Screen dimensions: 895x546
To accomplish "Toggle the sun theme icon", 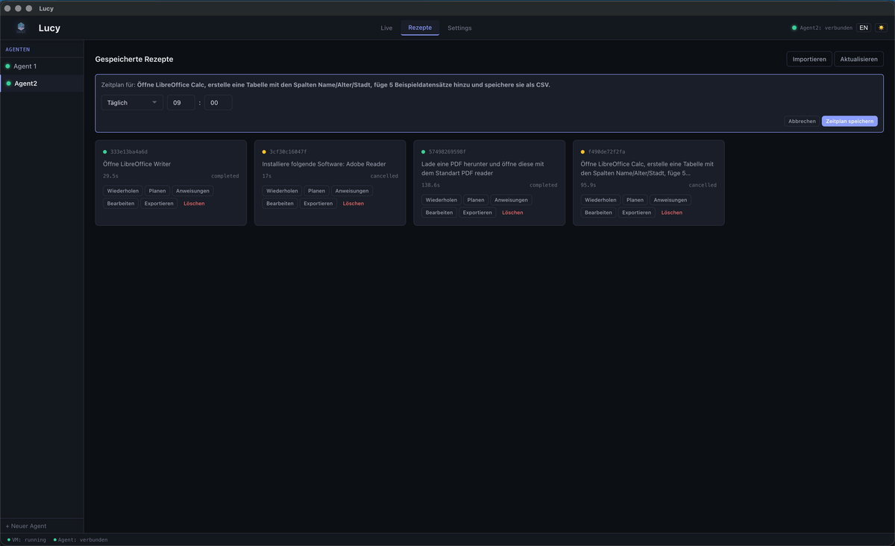I will coord(881,28).
